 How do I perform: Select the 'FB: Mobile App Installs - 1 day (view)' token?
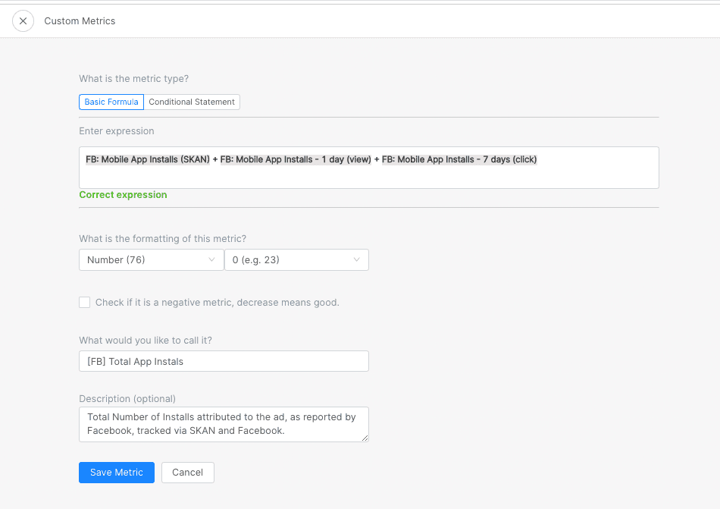(296, 159)
